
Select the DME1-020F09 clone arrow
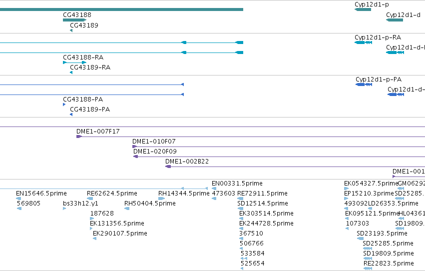tap(135, 156)
